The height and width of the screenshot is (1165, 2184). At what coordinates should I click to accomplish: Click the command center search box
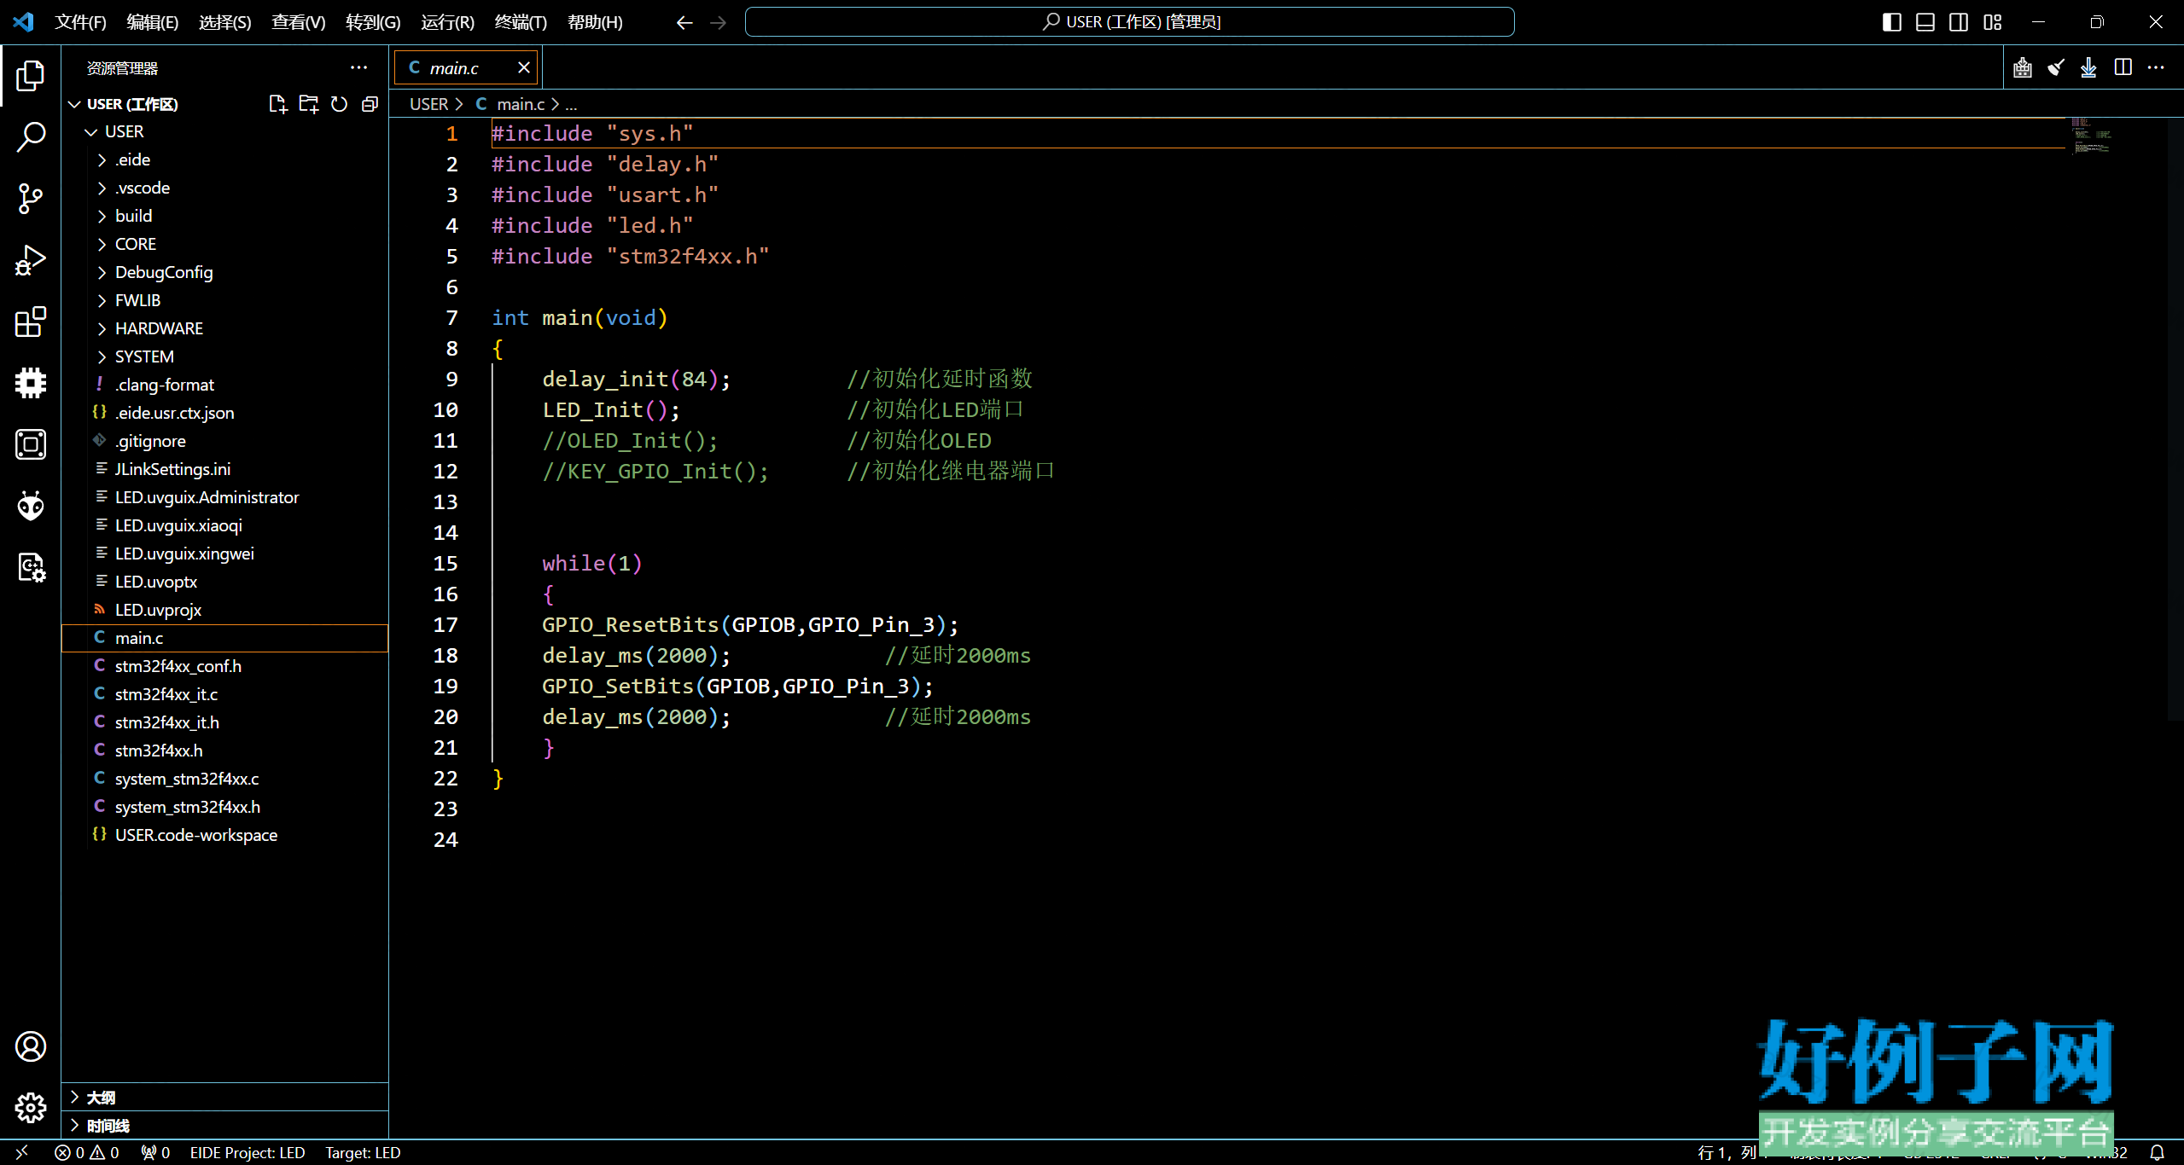[x=1129, y=22]
